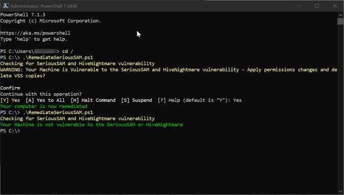
Task: Click the https://aka.ms/powershell URL text
Action: pos(35,33)
